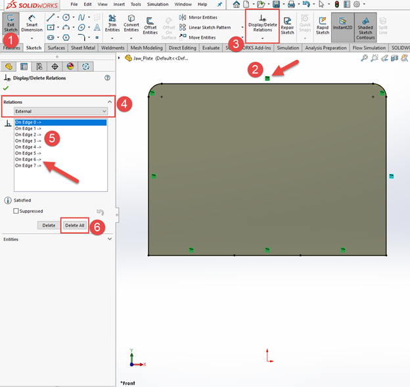Toggle Rapid Sketch mode
The height and width of the screenshot is (387, 410).
[x=323, y=26]
